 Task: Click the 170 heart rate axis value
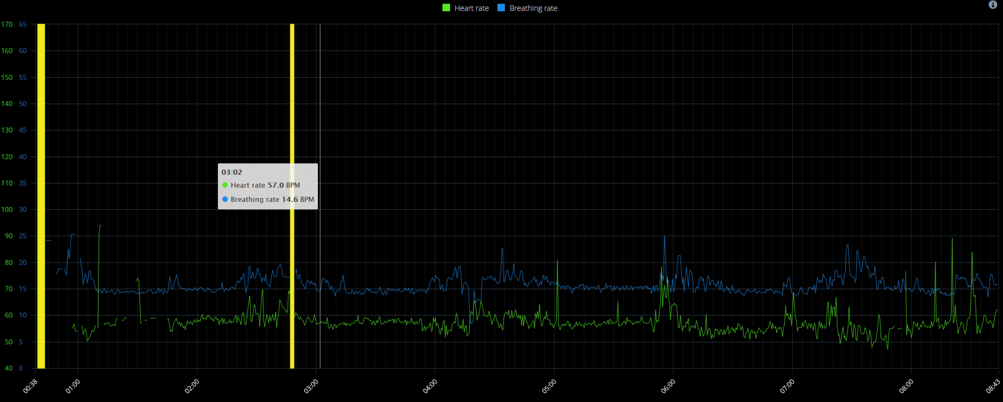point(7,24)
